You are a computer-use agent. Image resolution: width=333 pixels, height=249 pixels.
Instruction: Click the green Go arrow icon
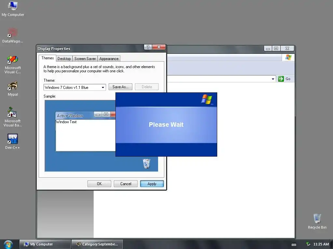tap(281, 79)
